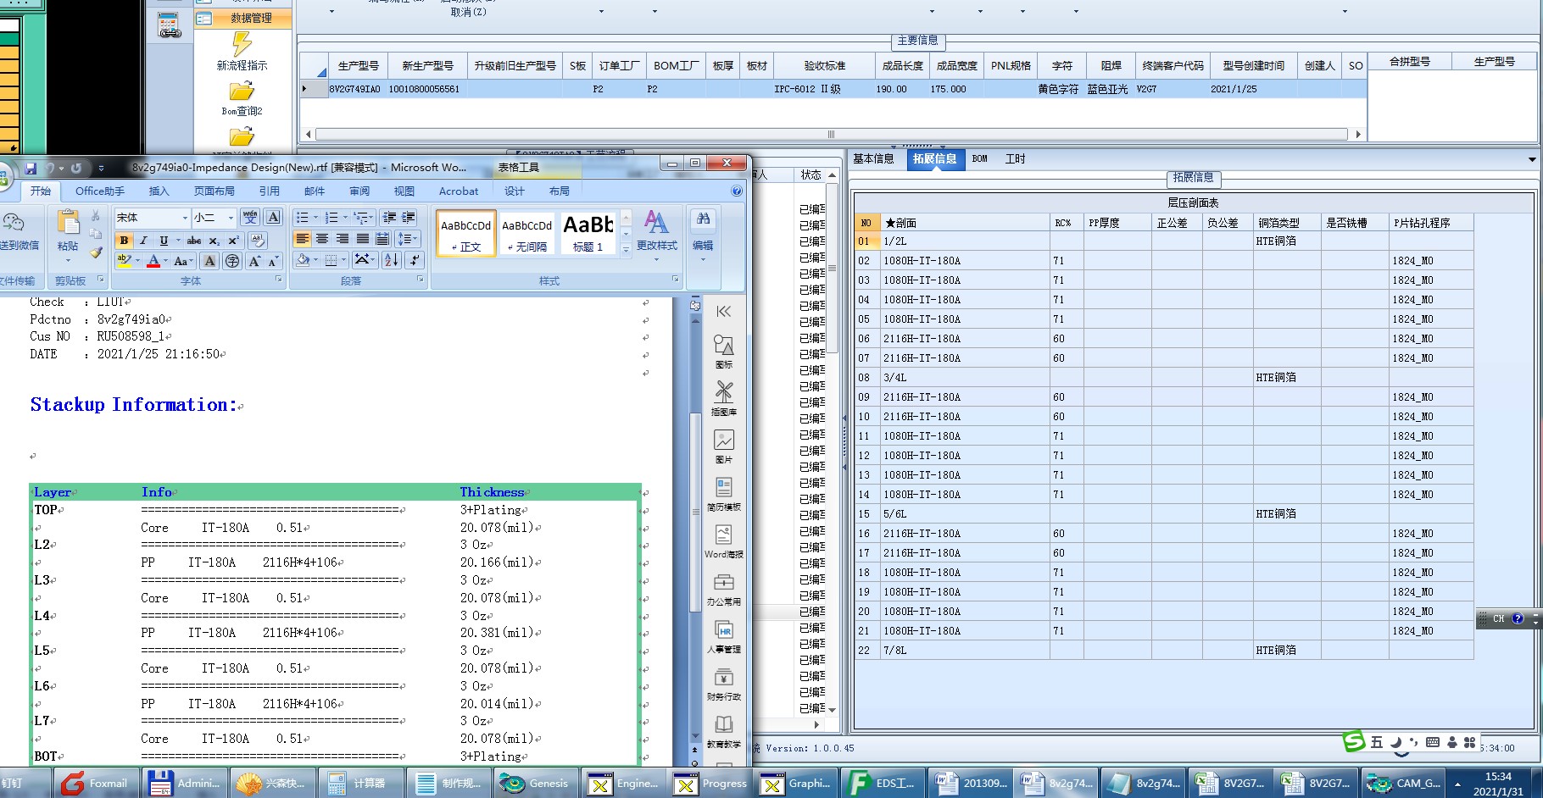Open the 更改样式 change styles dropdown

[x=656, y=236]
